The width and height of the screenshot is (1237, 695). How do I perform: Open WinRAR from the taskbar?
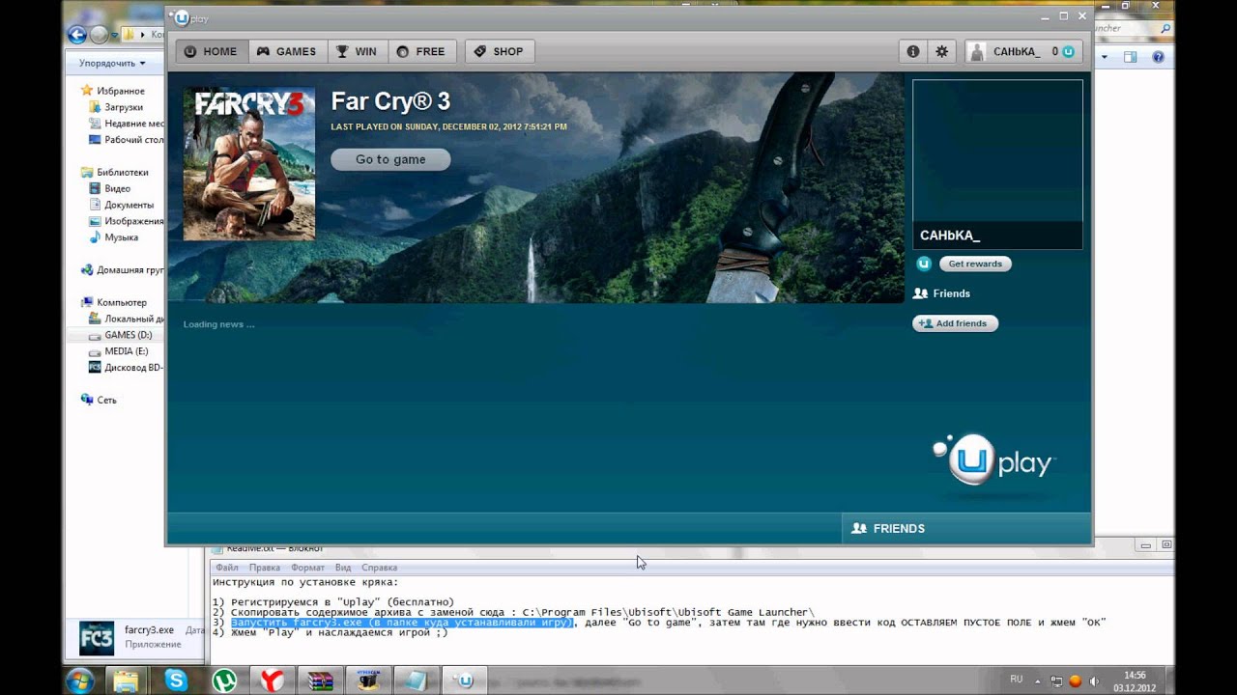pyautogui.click(x=320, y=681)
